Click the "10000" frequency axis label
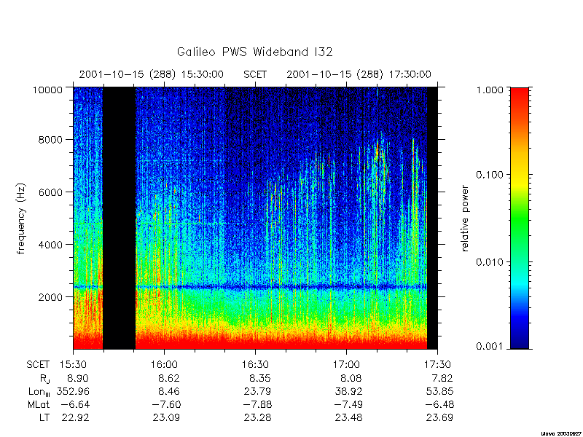Viewport: 583px width, 437px height. 48,90
